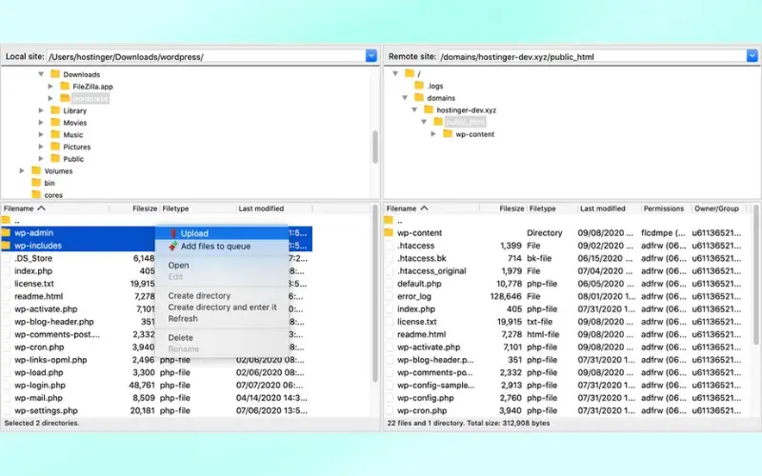Click the Remote site path field
This screenshot has width=762, height=476.
[592, 56]
